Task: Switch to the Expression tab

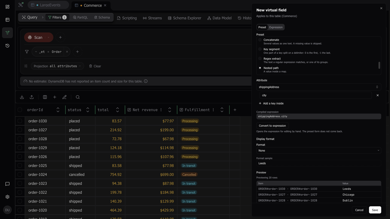Action: [276, 27]
